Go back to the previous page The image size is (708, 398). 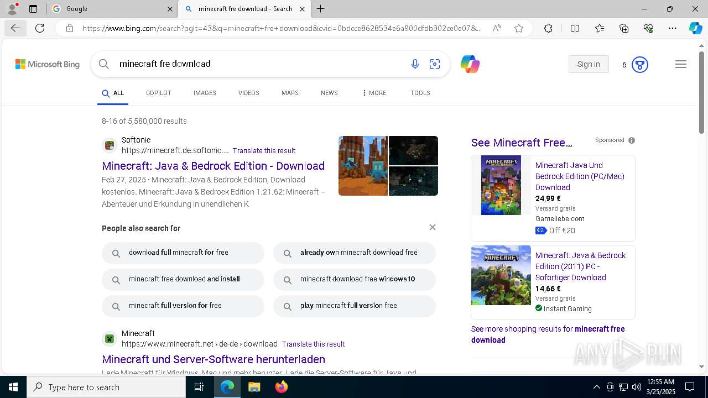coord(15,28)
